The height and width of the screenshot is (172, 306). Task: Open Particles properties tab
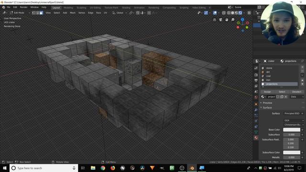click(x=256, y=115)
